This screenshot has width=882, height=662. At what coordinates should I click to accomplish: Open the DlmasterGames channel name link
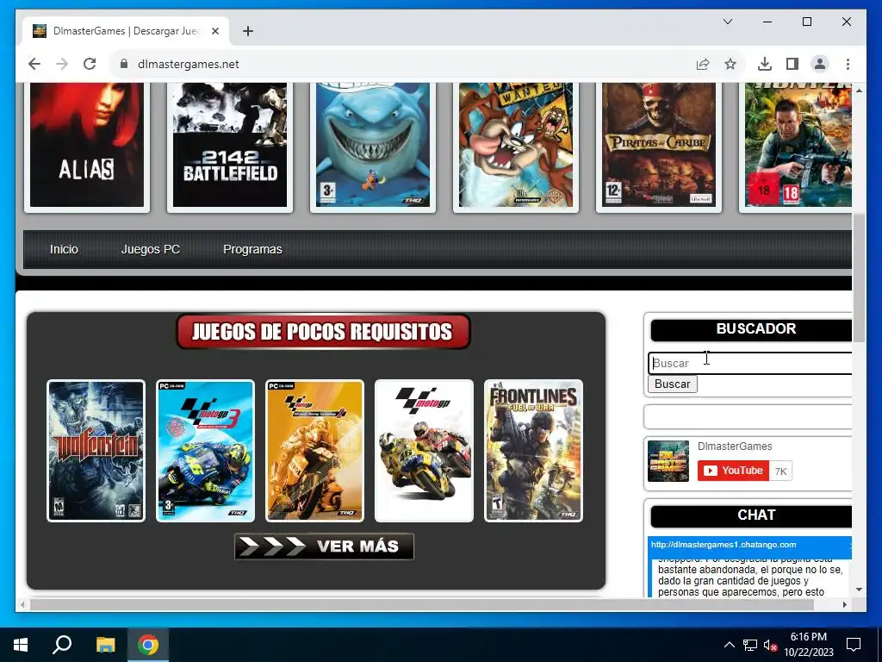coord(735,447)
